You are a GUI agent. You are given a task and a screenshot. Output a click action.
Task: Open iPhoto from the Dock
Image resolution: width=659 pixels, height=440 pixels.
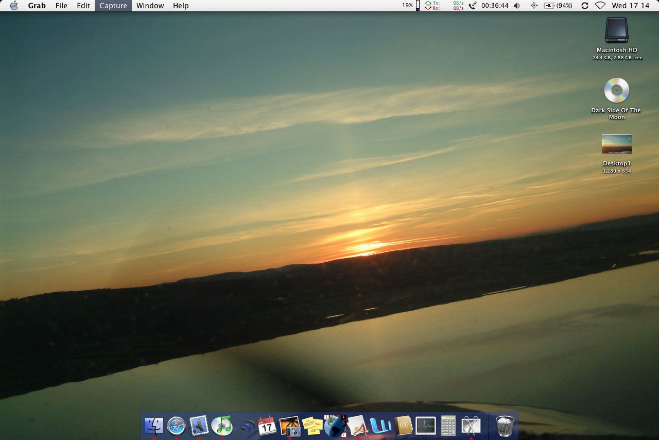pyautogui.click(x=290, y=426)
